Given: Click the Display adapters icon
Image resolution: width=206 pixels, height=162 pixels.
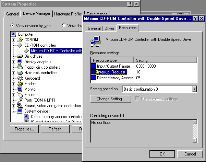Looking at the screenshot, I should coord(20,62).
